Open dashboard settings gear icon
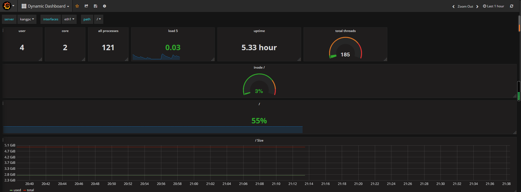The width and height of the screenshot is (521, 192). pos(105,6)
